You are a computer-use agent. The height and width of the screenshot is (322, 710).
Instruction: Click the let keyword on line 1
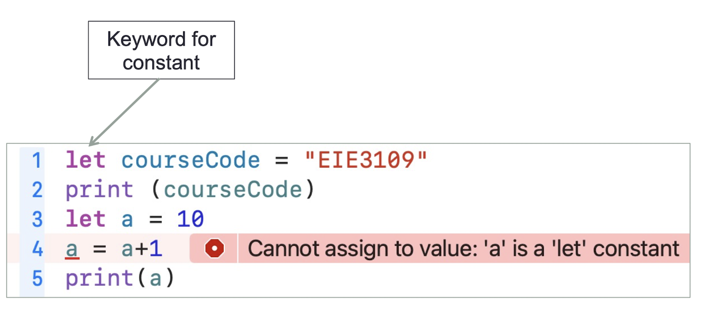point(86,160)
